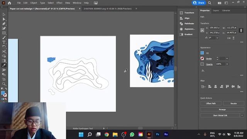
Task: Select the Shape Builder tool
Action: (4, 56)
